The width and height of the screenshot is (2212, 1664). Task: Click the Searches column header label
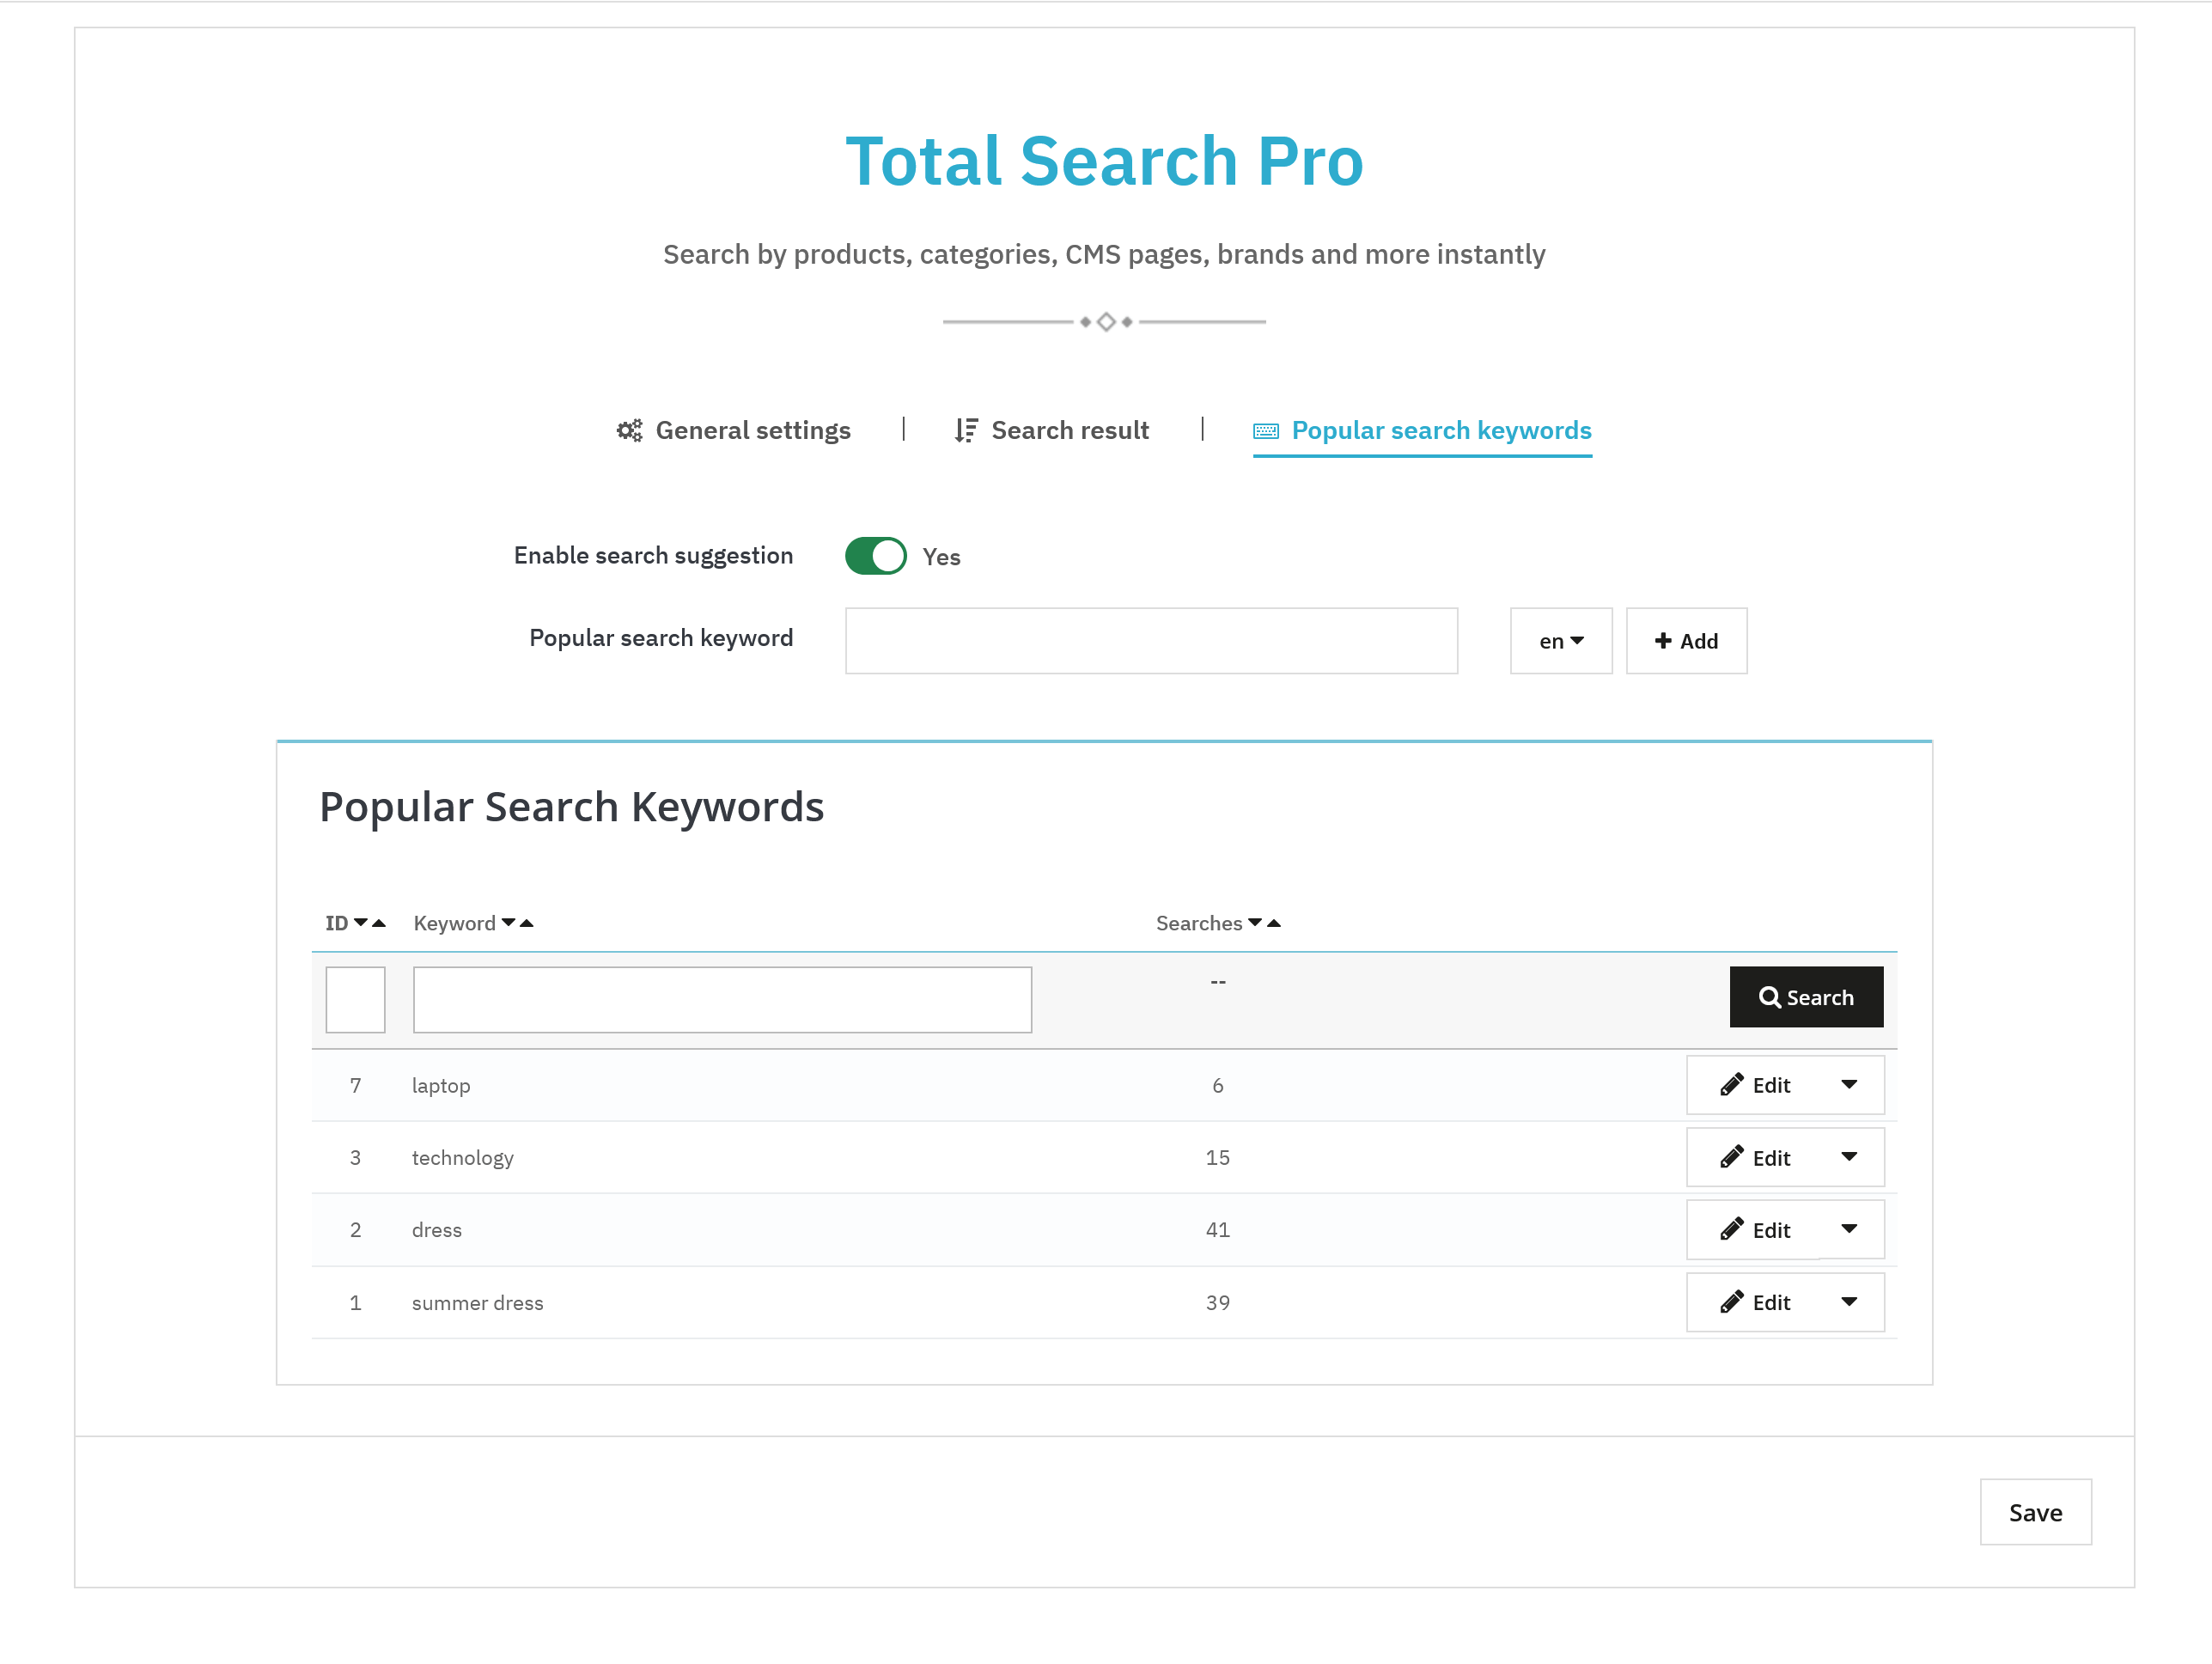(1199, 923)
